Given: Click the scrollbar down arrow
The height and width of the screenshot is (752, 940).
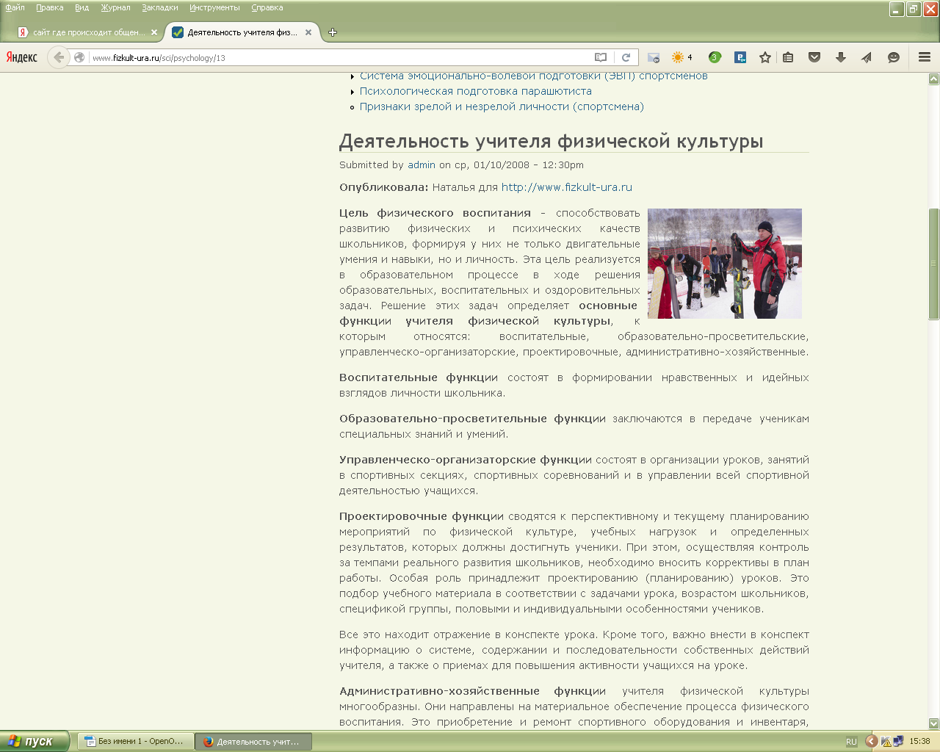Looking at the screenshot, I should click(934, 723).
